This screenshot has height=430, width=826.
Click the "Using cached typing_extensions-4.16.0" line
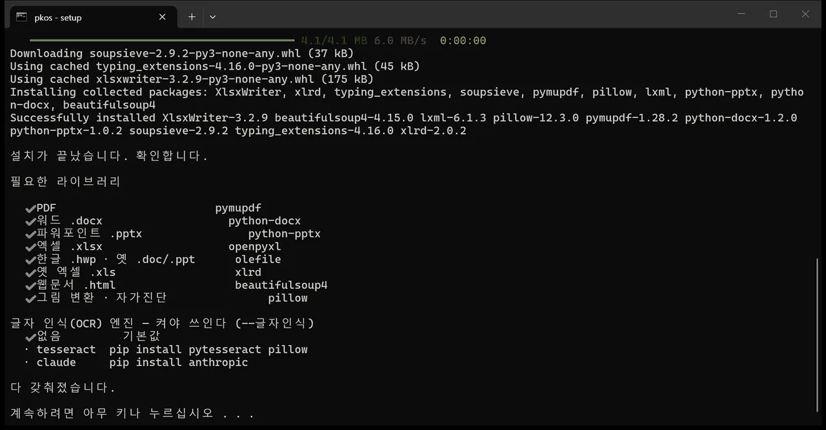215,66
